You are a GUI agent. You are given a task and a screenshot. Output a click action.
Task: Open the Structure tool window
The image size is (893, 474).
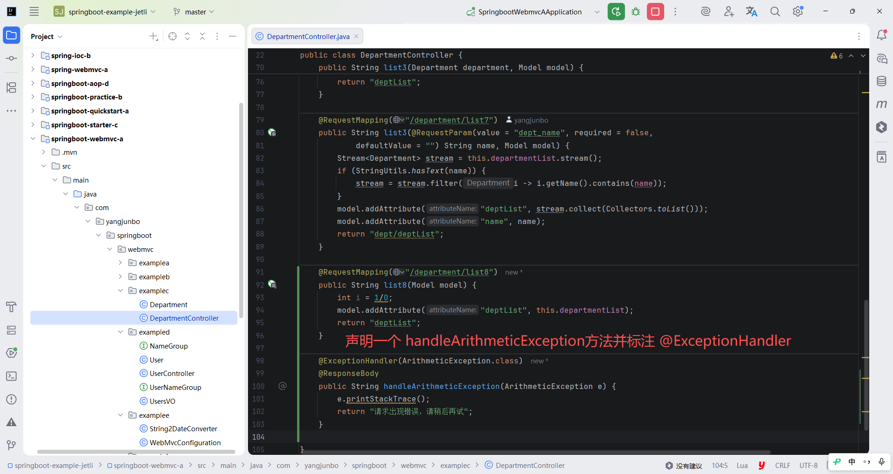12,87
